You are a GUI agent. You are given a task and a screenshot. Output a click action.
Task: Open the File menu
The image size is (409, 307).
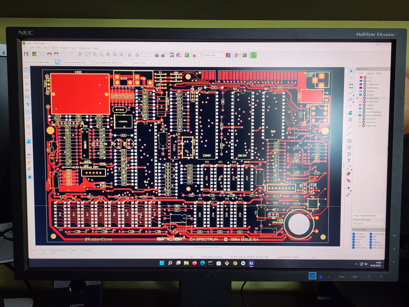pos(25,48)
